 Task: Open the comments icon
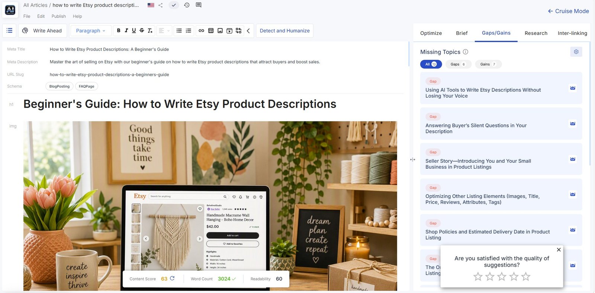pos(199,5)
